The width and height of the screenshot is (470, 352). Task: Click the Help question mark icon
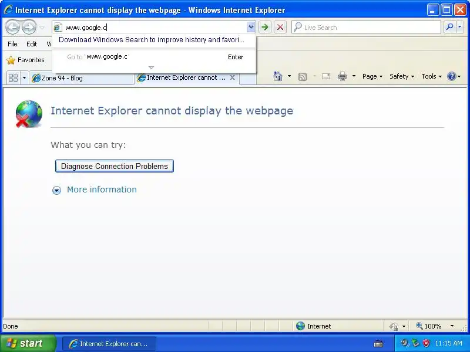[x=451, y=76]
